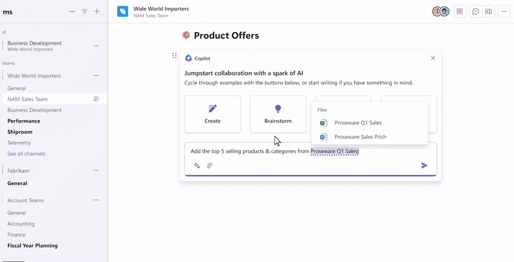Click the Product Offers box emoji icon

pyautogui.click(x=186, y=35)
